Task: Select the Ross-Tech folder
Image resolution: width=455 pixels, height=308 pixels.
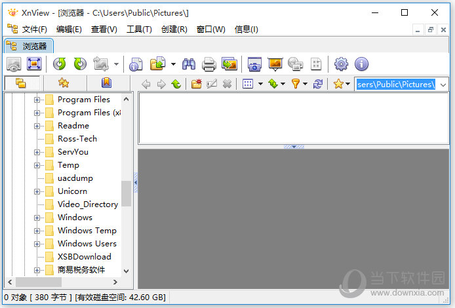Action: [77, 139]
